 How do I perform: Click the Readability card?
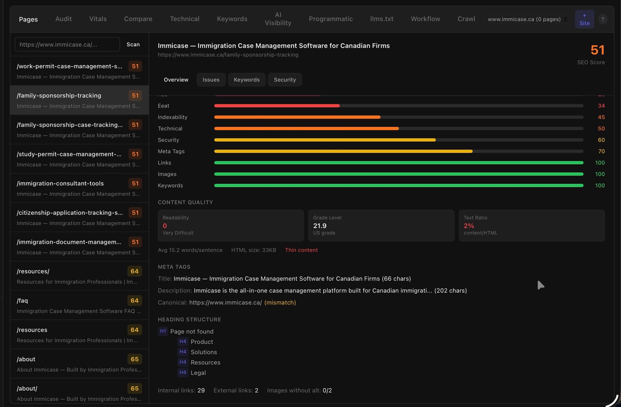[x=231, y=225]
